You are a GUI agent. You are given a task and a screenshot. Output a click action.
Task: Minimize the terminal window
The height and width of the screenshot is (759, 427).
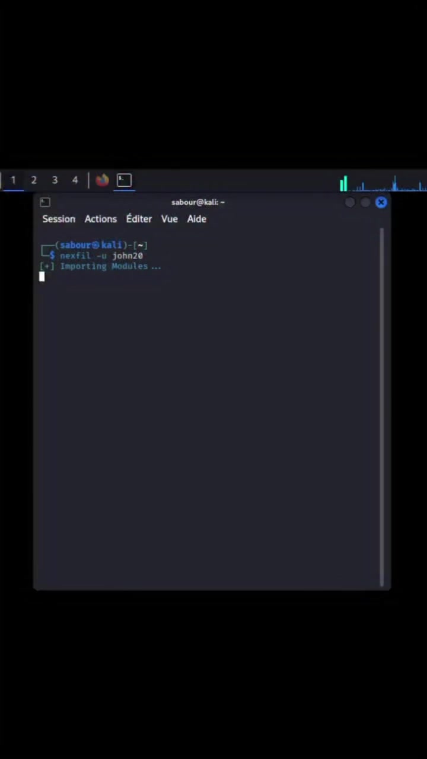350,202
